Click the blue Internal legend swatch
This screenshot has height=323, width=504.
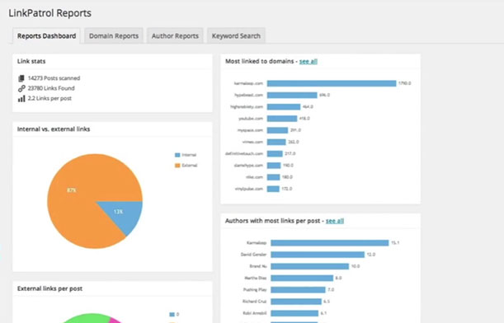[177, 155]
